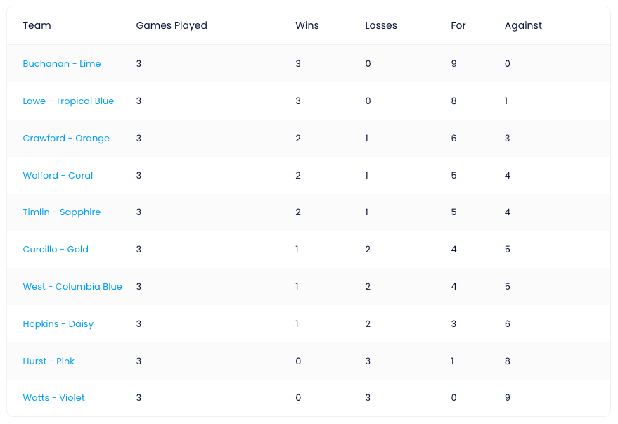Open the Crawford - Orange team link

click(66, 139)
